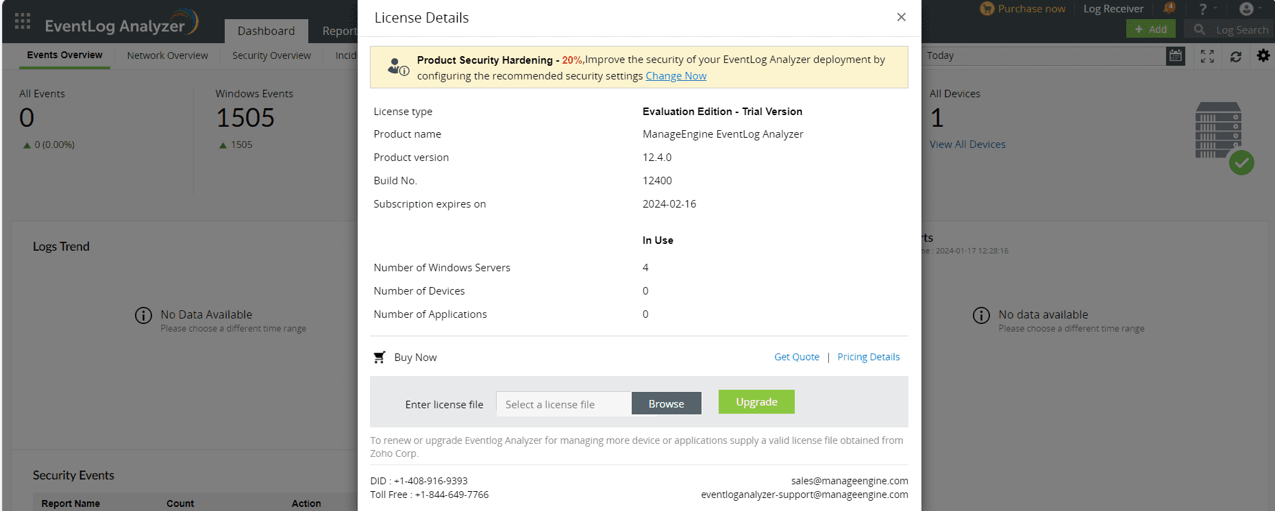Open dashboard settings gear icon
Image resolution: width=1275 pixels, height=511 pixels.
(x=1263, y=55)
